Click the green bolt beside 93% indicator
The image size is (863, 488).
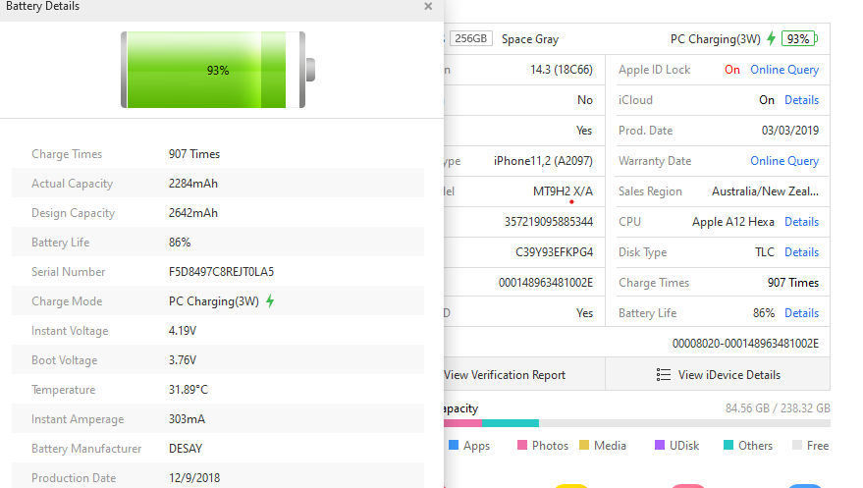[x=771, y=38]
